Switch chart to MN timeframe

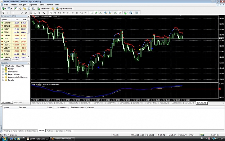click(86, 13)
